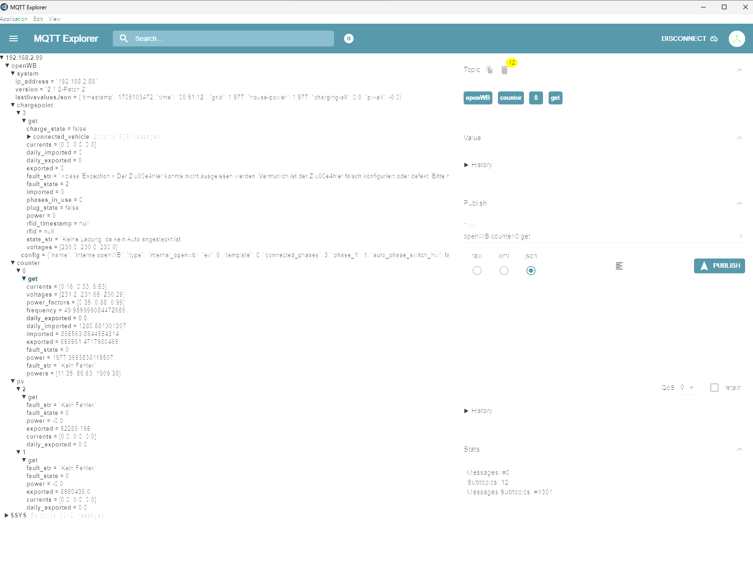753x569 pixels.
Task: Collapse the Value section
Action: [740, 138]
